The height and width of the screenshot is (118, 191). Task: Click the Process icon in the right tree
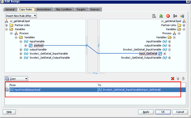174,33
